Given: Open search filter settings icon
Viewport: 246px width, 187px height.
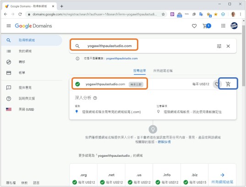Looking at the screenshot, I should pos(219,46).
